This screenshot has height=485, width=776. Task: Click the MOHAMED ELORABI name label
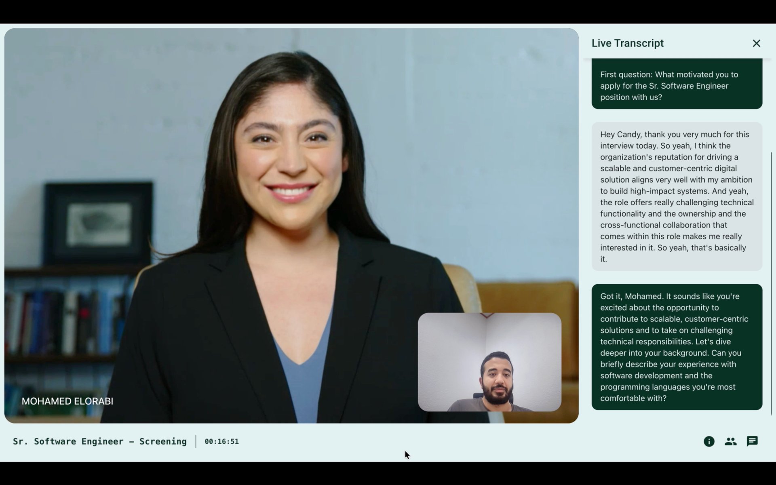point(67,401)
